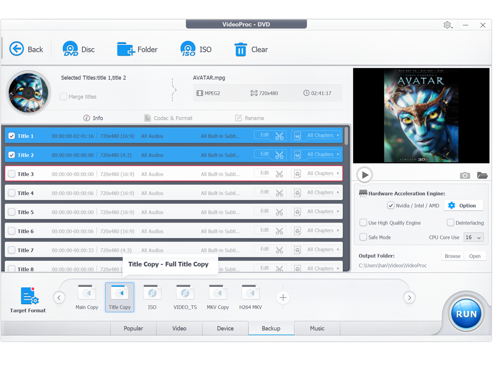Open the output folder
The width and height of the screenshot is (493, 377).
pyautogui.click(x=475, y=256)
